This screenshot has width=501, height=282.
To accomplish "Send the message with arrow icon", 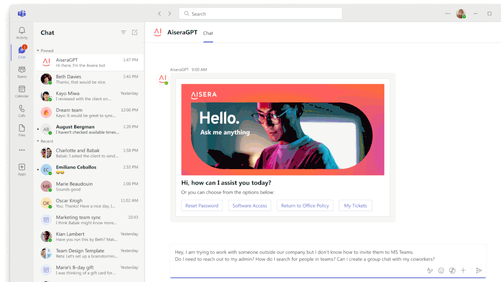I will coord(478,270).
